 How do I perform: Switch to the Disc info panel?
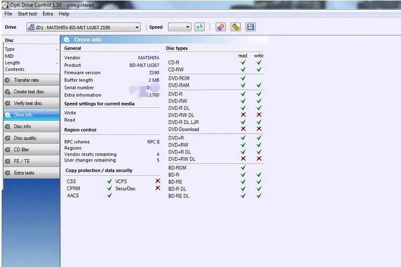click(32, 126)
